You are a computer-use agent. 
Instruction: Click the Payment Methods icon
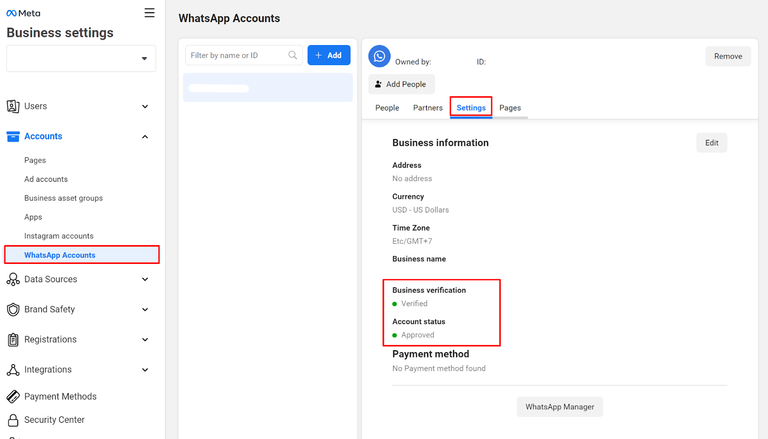[x=13, y=396]
